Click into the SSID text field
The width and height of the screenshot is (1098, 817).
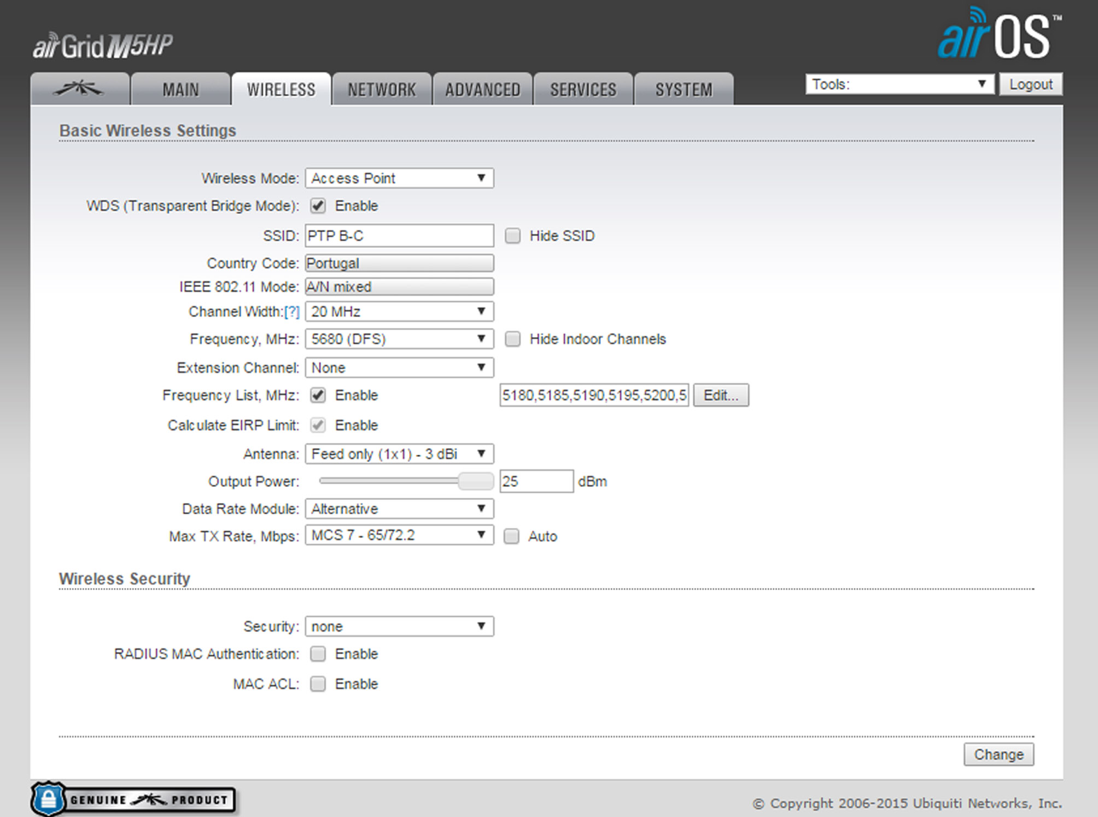point(399,236)
